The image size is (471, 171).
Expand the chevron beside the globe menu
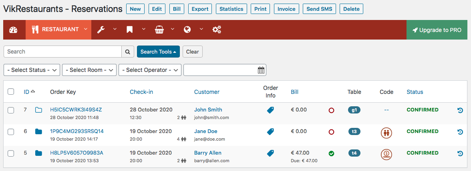201,29
